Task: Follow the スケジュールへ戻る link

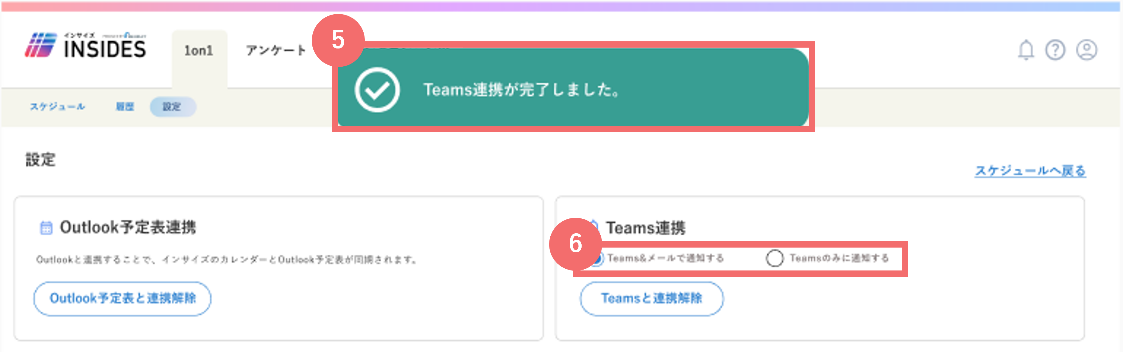Action: coord(1030,170)
